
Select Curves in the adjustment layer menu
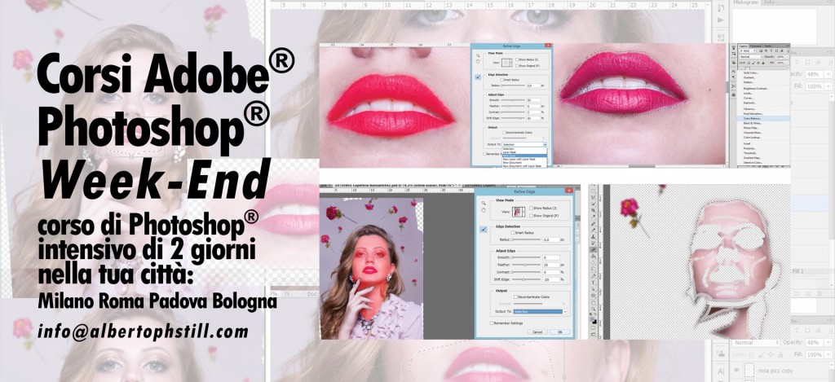(747, 98)
